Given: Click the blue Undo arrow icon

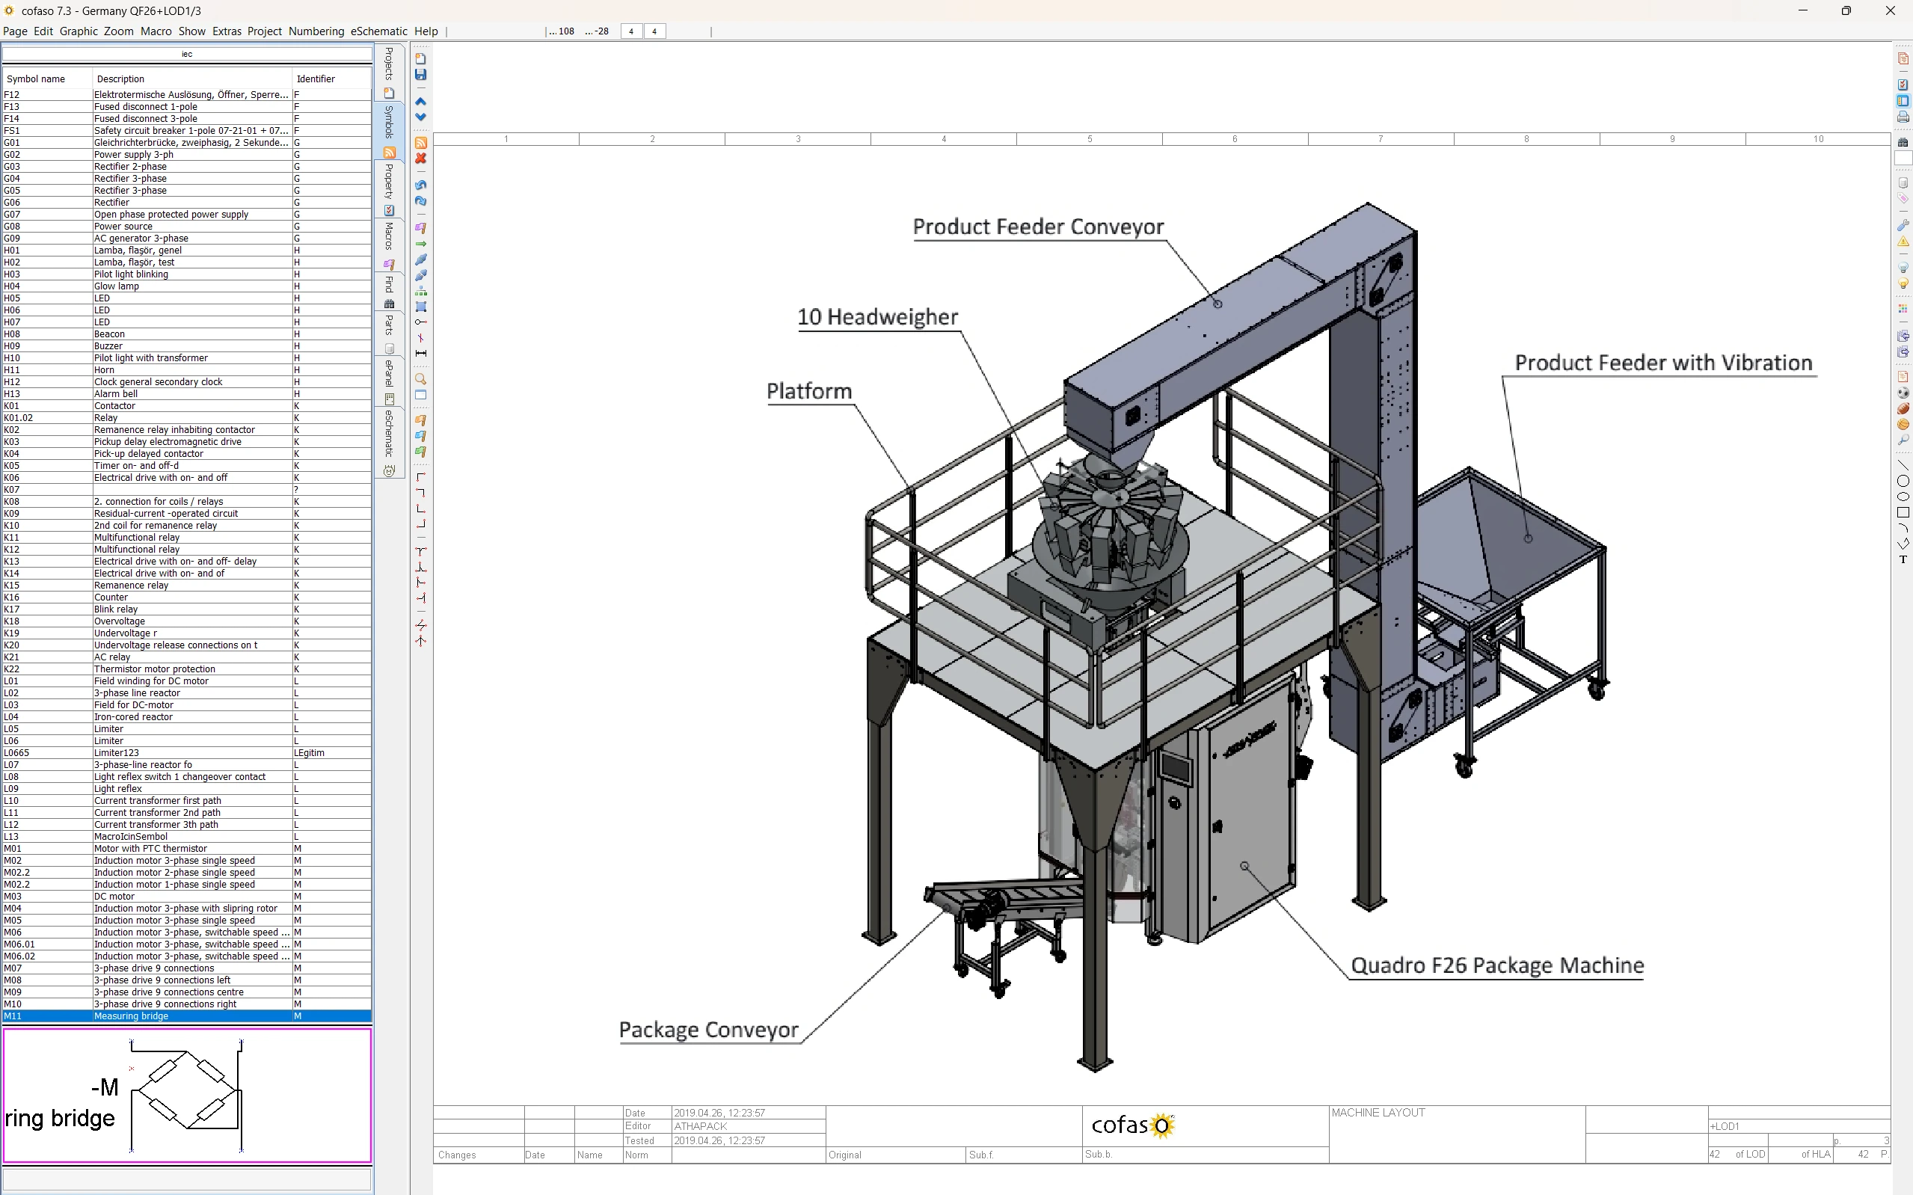Looking at the screenshot, I should [421, 184].
